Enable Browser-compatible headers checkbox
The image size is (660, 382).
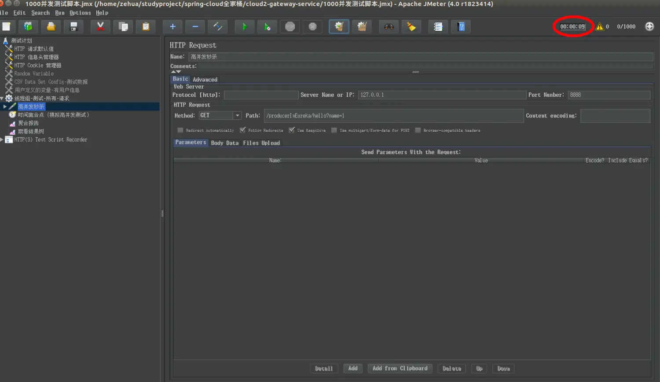coord(418,130)
